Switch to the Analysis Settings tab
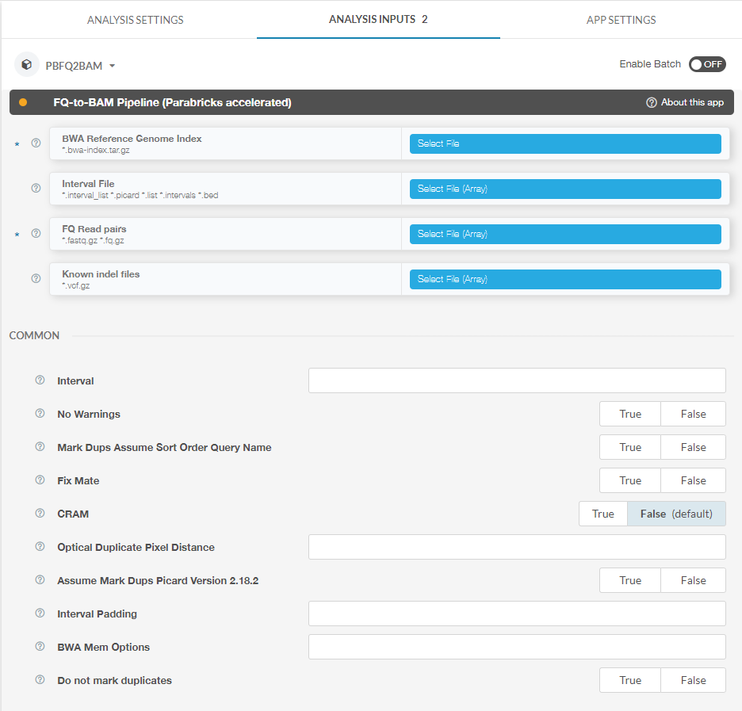This screenshot has width=742, height=711. click(135, 20)
